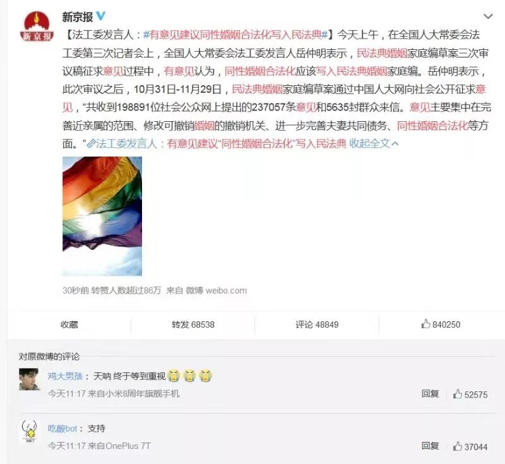
Task: Like the post with thumbs-up 840250
Action: (x=441, y=324)
